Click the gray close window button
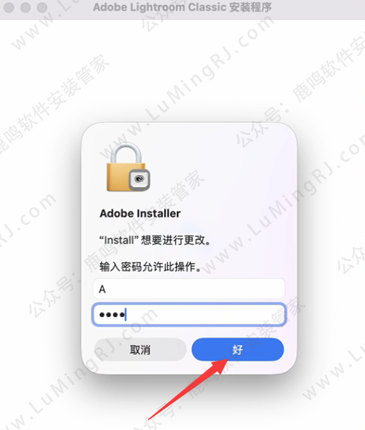Image resolution: width=365 pixels, height=430 pixels. pyautogui.click(x=9, y=7)
